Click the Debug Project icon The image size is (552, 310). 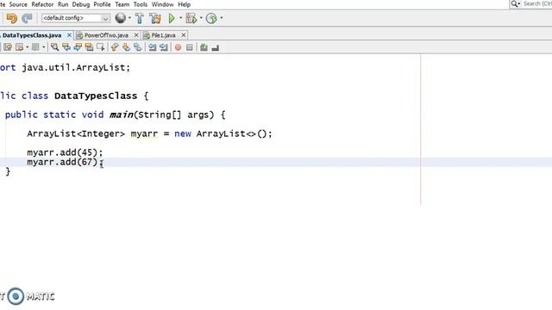pos(191,18)
